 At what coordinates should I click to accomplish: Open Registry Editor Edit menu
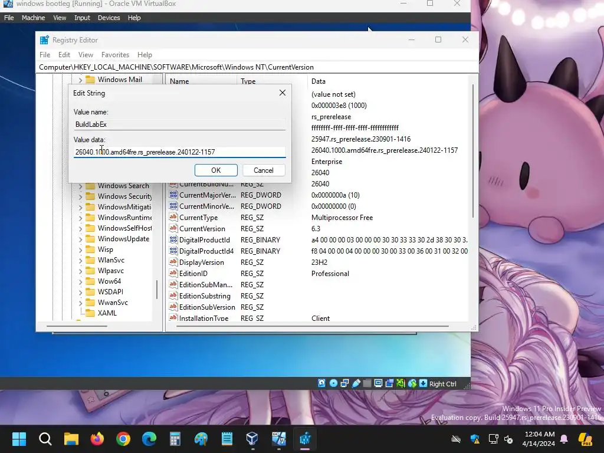[x=64, y=55]
